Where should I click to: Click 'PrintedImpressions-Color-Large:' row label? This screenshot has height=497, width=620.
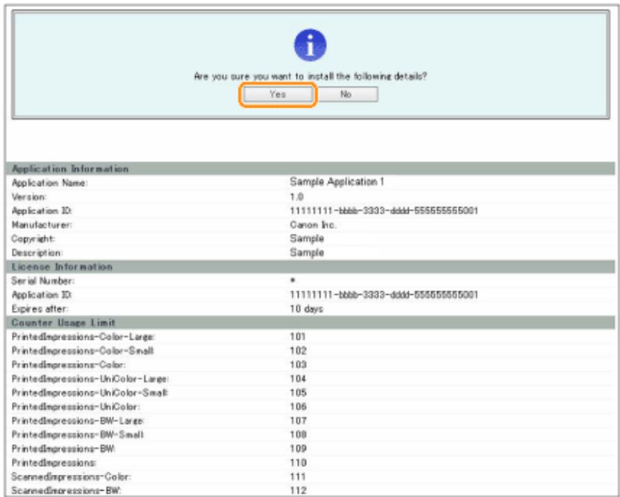[83, 337]
